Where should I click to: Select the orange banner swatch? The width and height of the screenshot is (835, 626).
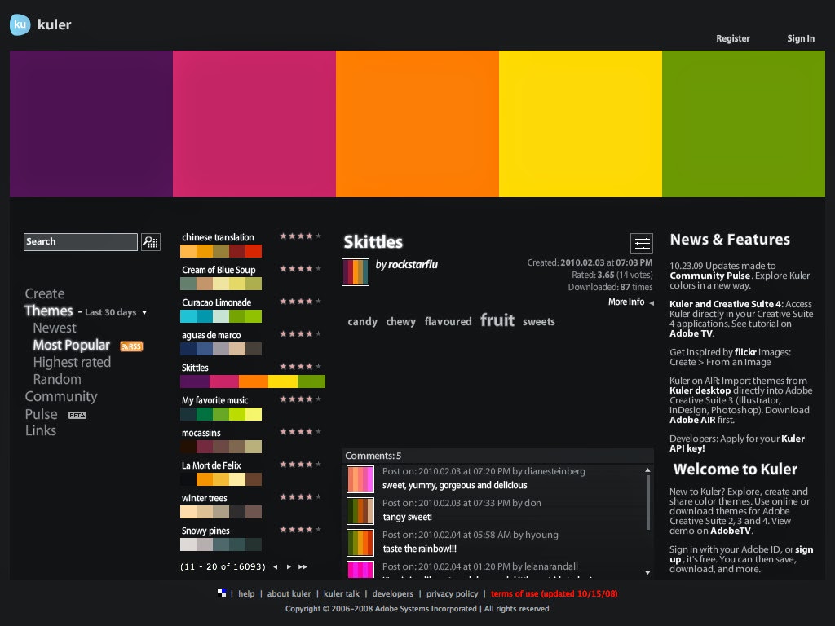click(417, 124)
